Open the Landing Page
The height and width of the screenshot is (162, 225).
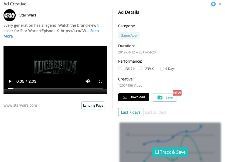pyautogui.click(x=93, y=105)
